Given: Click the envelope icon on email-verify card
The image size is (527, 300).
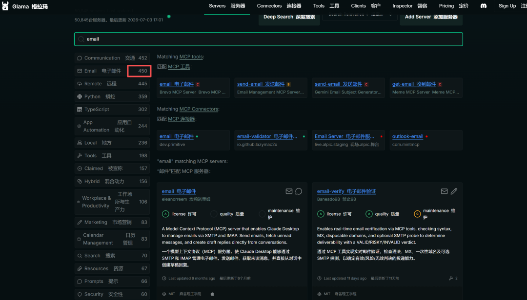Looking at the screenshot, I should pos(444,191).
